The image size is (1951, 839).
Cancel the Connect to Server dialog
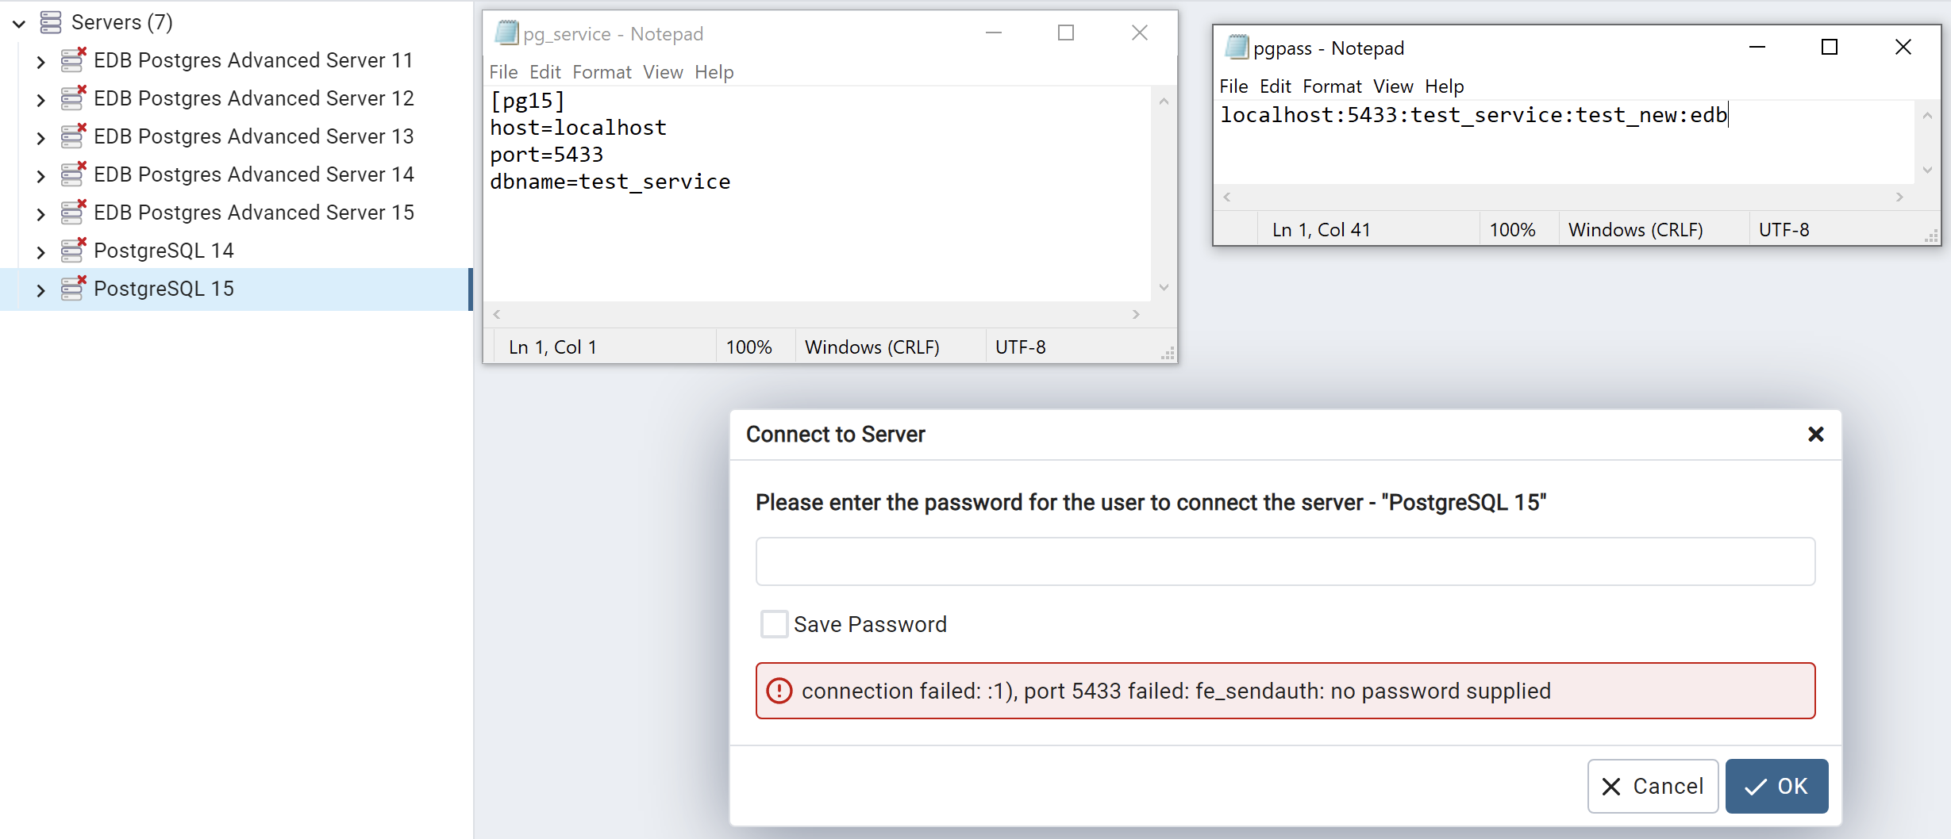point(1652,786)
